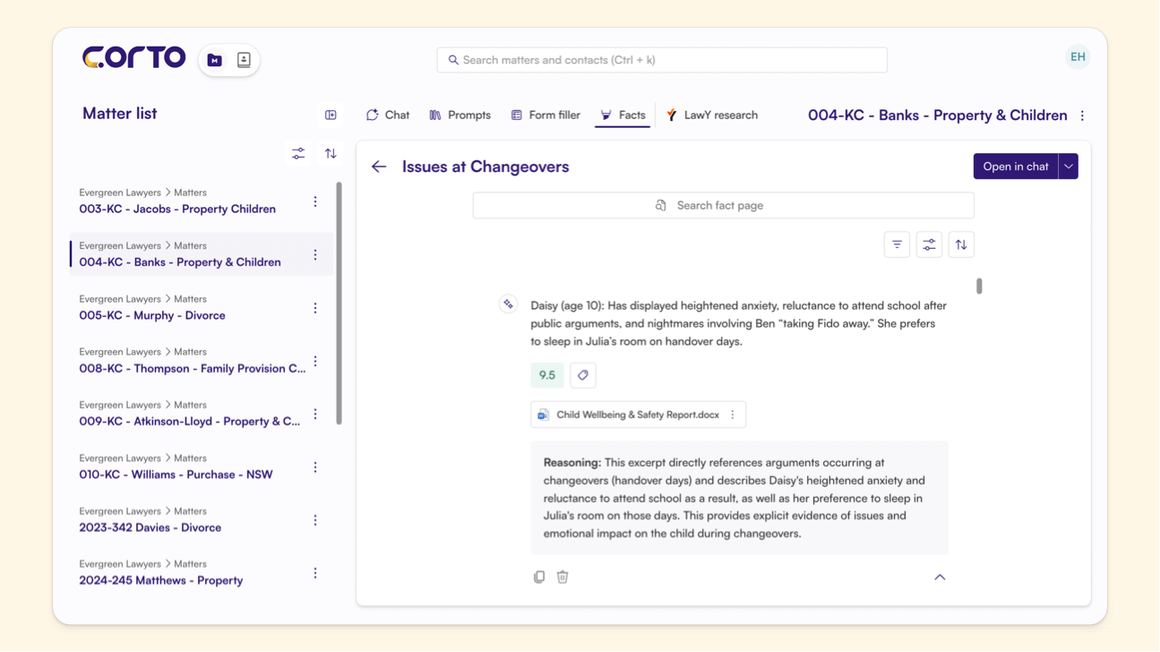
Task: Focus the Search fact page field
Action: [x=724, y=206]
